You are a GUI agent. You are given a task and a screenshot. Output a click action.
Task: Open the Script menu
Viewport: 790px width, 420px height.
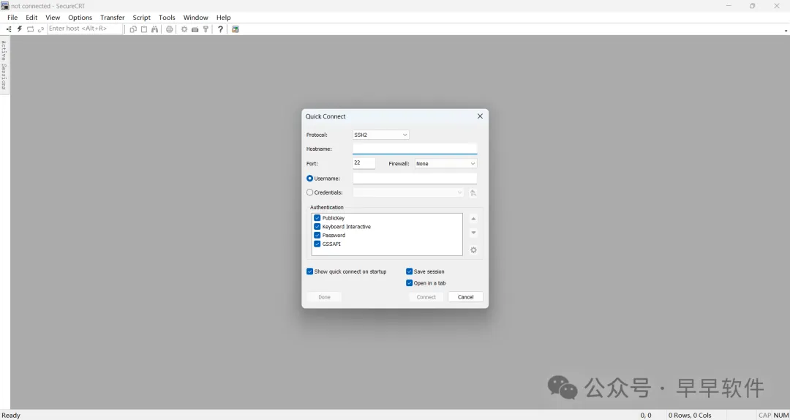coord(142,17)
